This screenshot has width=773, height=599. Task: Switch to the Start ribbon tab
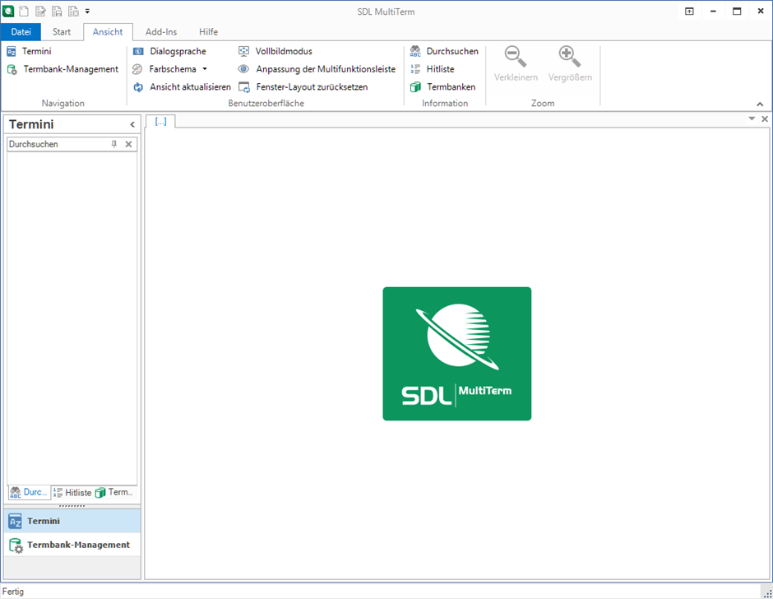(62, 31)
